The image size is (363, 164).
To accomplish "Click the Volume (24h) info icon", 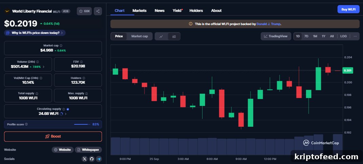I will click(37, 62).
